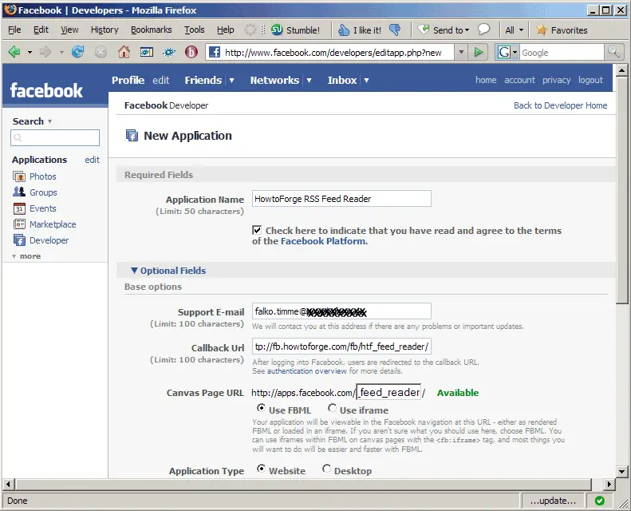The width and height of the screenshot is (631, 511).
Task: Go to the Home page icon
Action: click(x=124, y=52)
